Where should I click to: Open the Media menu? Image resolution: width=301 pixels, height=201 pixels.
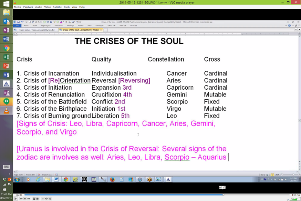coord(17,7)
